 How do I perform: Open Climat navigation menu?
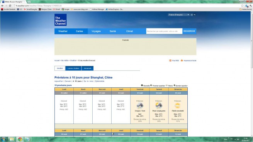pyautogui.click(x=129, y=31)
